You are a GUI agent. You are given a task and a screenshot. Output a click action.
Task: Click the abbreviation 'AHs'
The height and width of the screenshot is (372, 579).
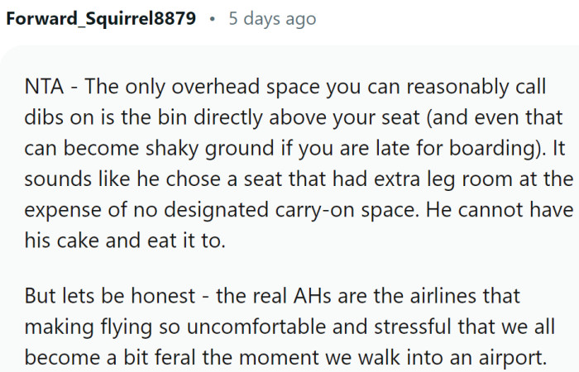coord(312,296)
